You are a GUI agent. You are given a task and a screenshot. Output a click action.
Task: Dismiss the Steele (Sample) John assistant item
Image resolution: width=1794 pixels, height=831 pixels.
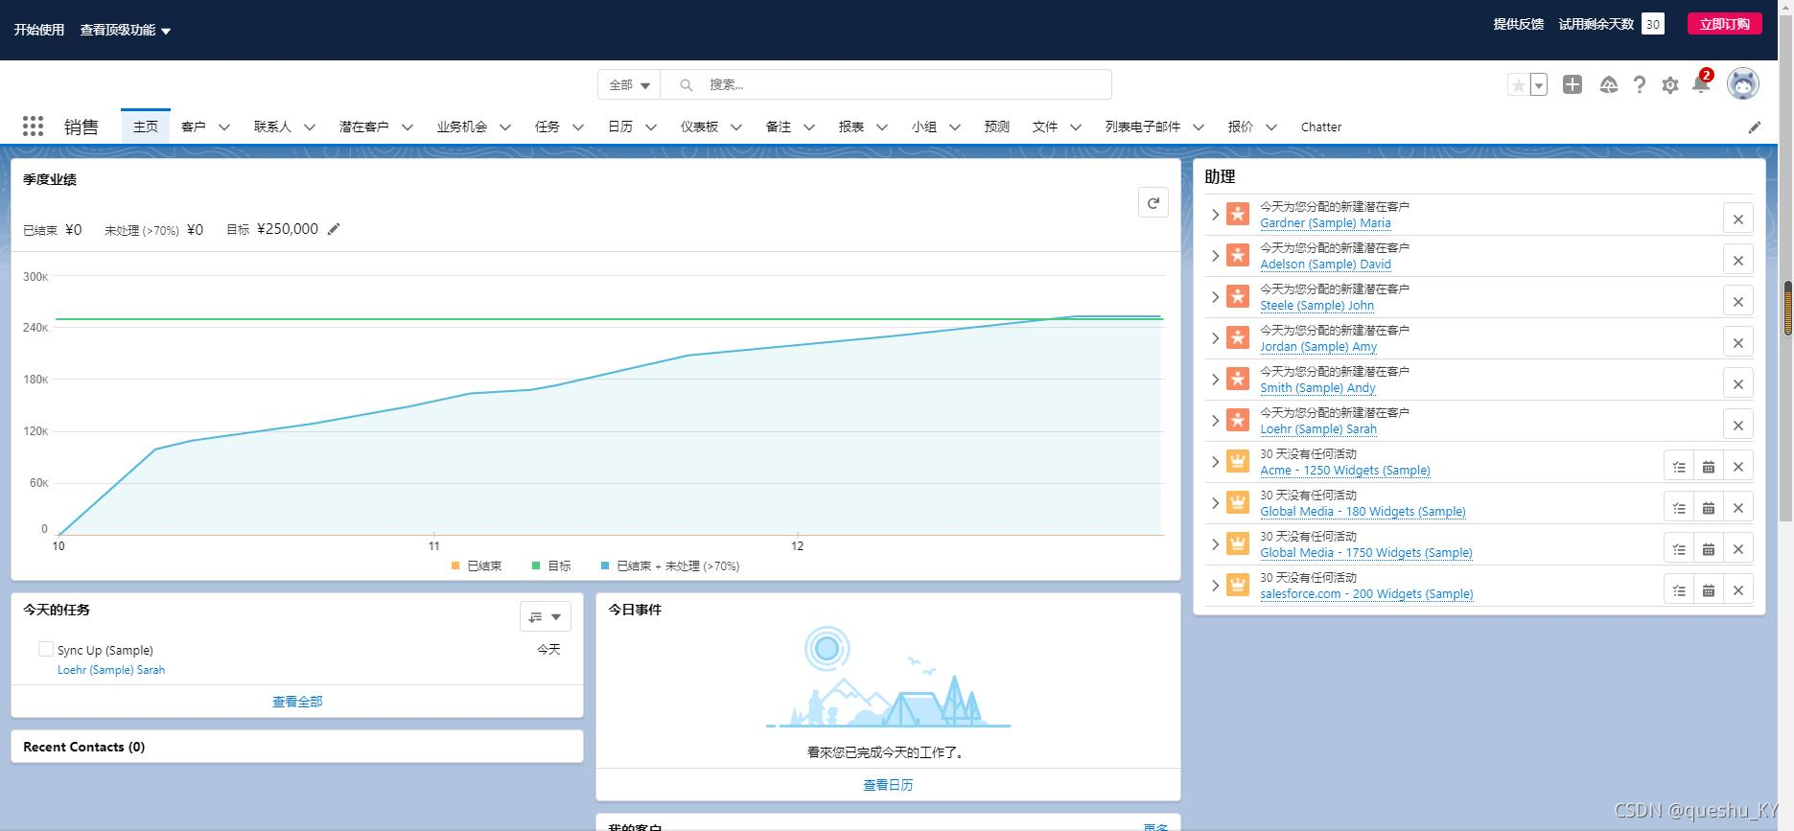(1737, 301)
